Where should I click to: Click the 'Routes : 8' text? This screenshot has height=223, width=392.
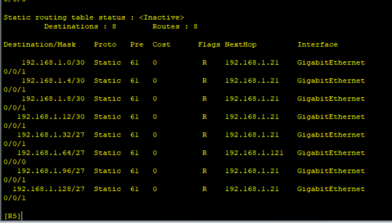coord(175,27)
